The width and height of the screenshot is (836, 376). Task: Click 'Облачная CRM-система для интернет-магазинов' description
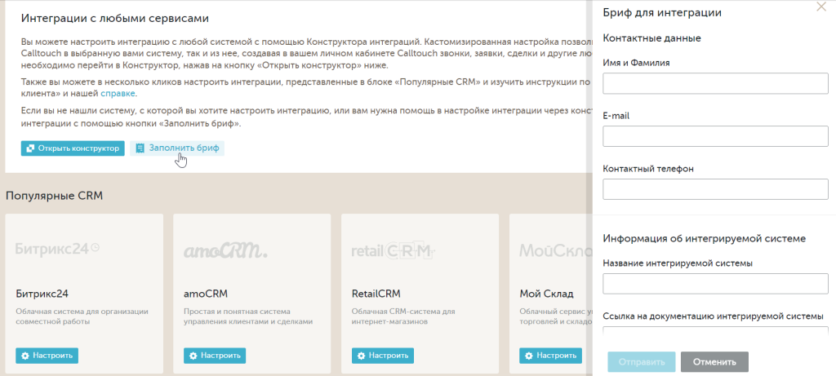(403, 316)
